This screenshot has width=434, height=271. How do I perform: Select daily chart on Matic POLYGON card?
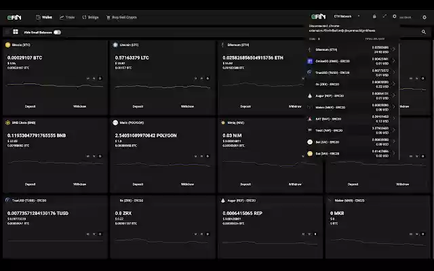pyautogui.click(x=208, y=157)
